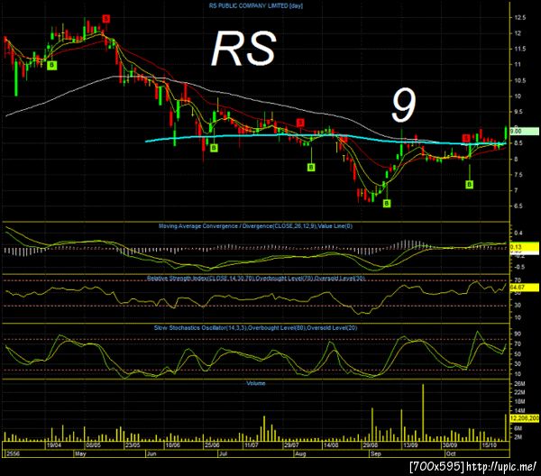Click the Aug month label
This screenshot has height=476, width=541.
[300, 454]
